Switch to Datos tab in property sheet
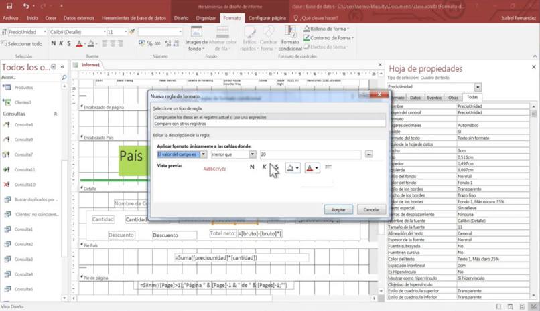Image resolution: width=540 pixels, height=311 pixels. click(x=415, y=98)
